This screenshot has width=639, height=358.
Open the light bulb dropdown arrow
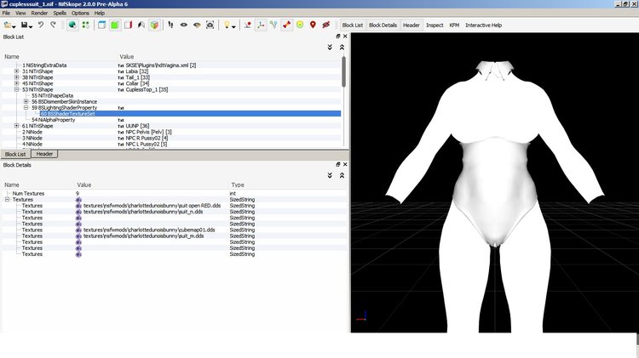(233, 27)
